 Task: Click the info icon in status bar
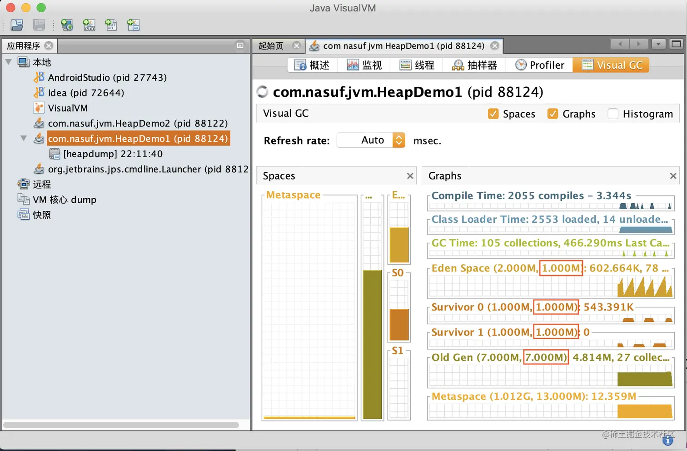tap(667, 441)
